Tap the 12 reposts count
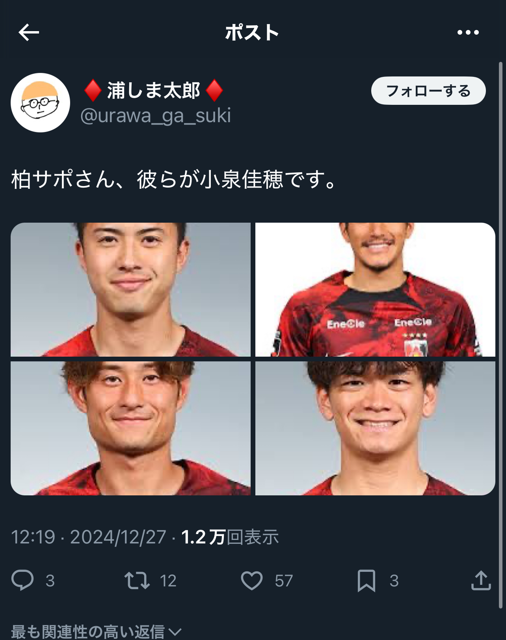The image size is (506, 640). pyautogui.click(x=168, y=581)
